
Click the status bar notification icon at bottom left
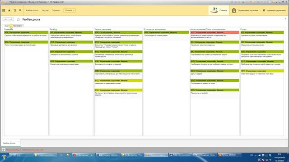coord(3,150)
